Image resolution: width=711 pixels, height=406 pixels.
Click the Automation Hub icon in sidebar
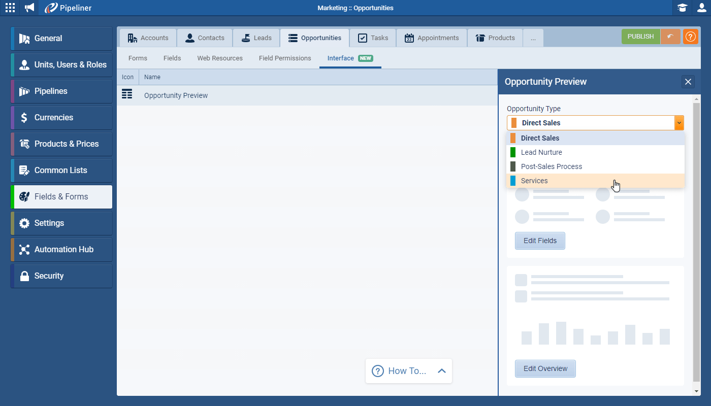pyautogui.click(x=24, y=249)
